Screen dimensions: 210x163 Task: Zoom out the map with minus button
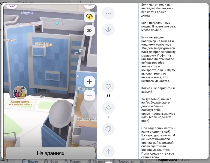click(89, 95)
